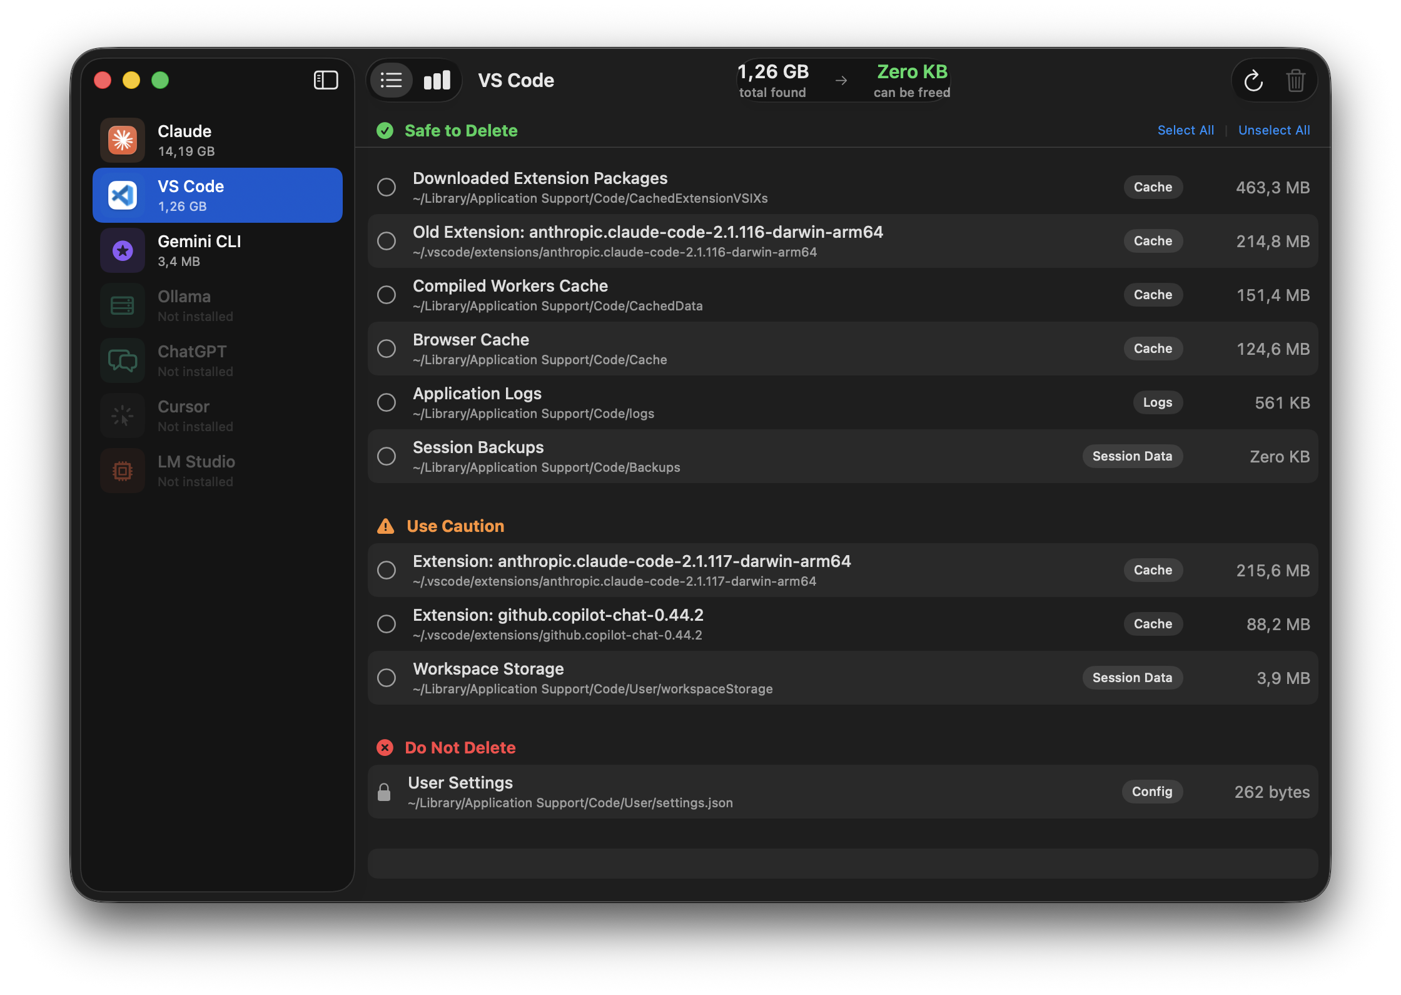Select the Application Logs entry

click(x=386, y=402)
